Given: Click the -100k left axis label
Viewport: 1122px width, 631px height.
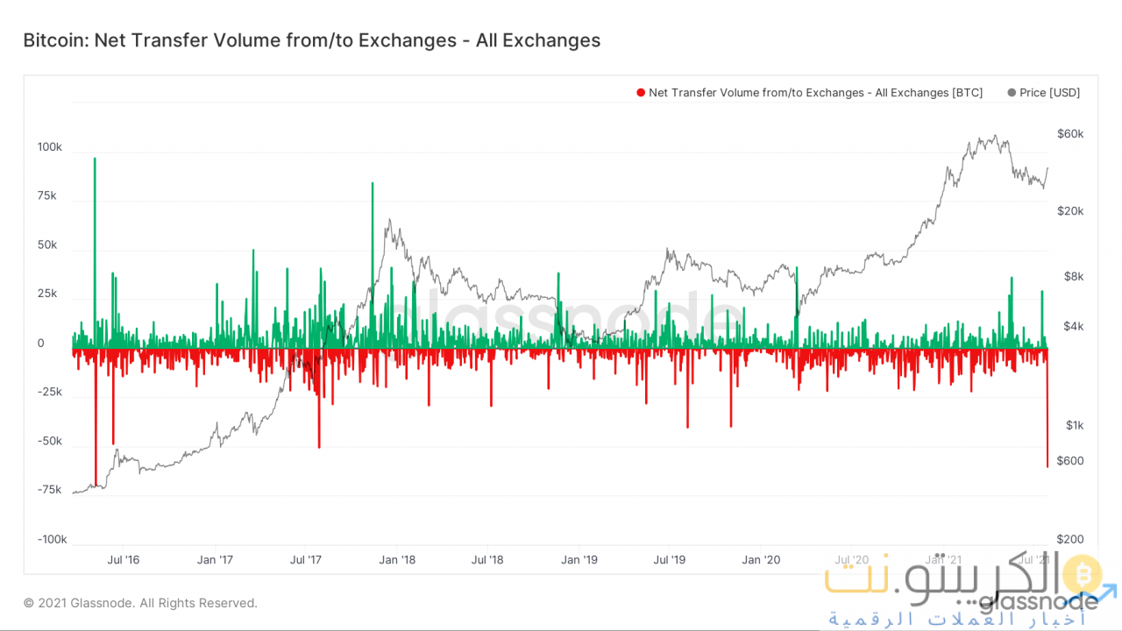Looking at the screenshot, I should click(x=51, y=540).
